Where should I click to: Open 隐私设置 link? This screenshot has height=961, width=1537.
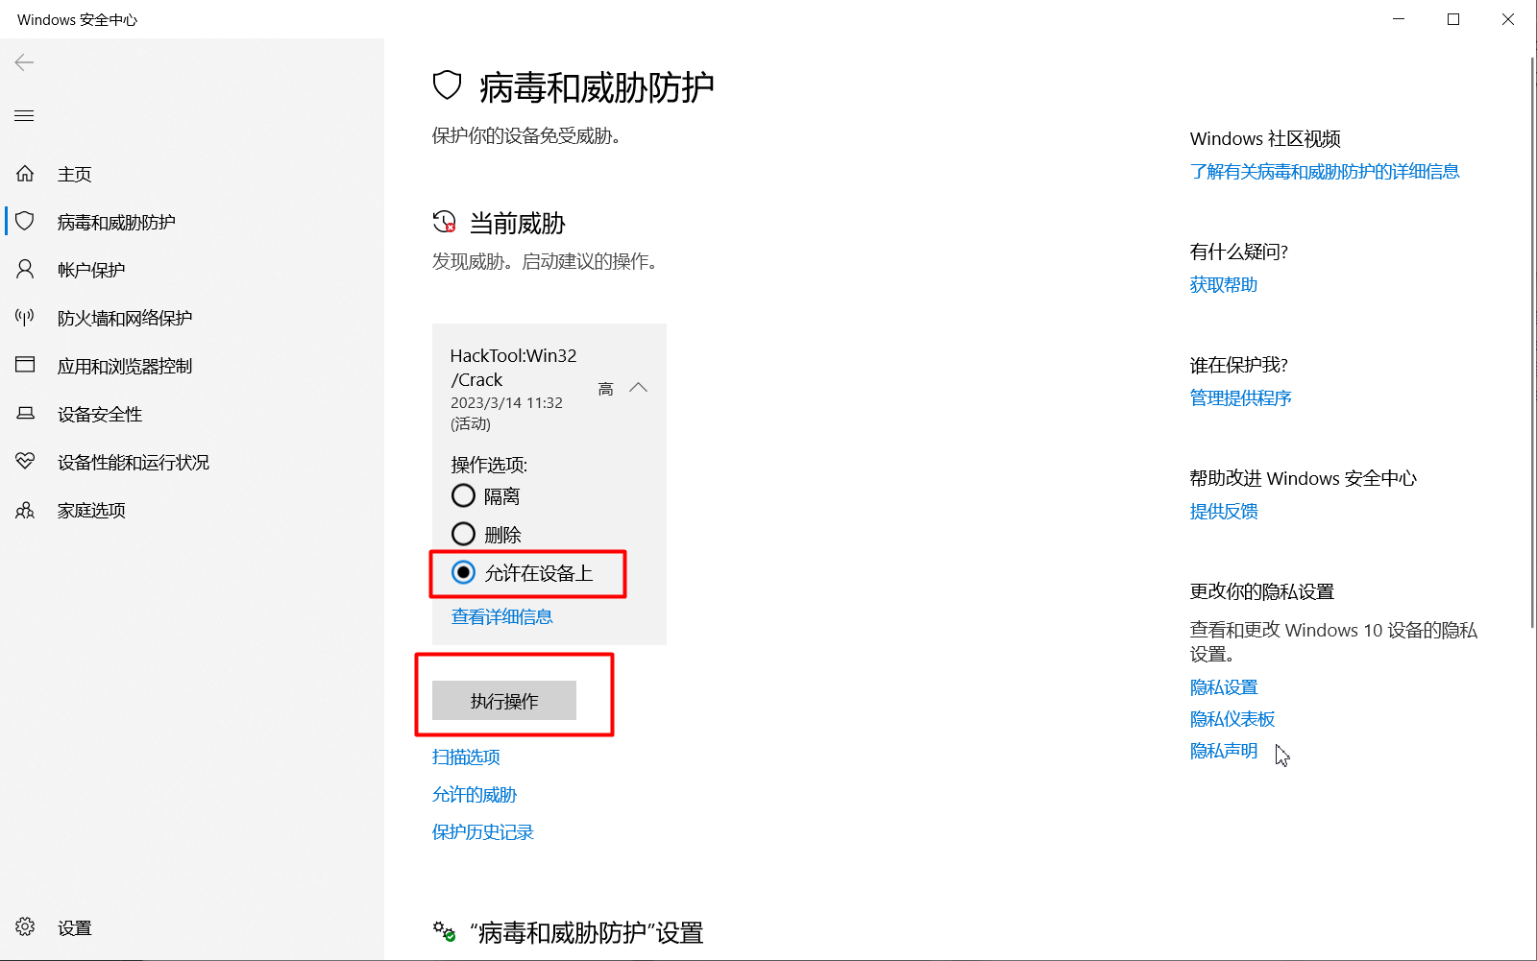(x=1224, y=686)
